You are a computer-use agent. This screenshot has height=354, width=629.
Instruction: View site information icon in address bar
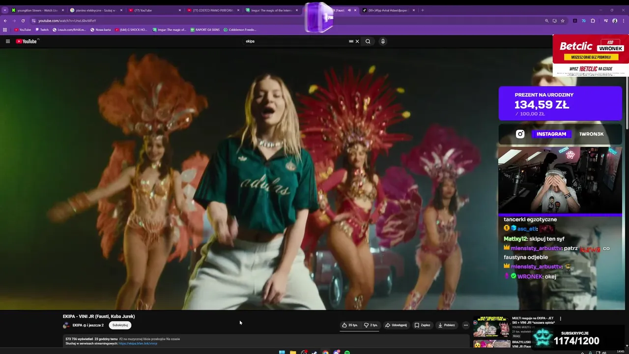33,21
